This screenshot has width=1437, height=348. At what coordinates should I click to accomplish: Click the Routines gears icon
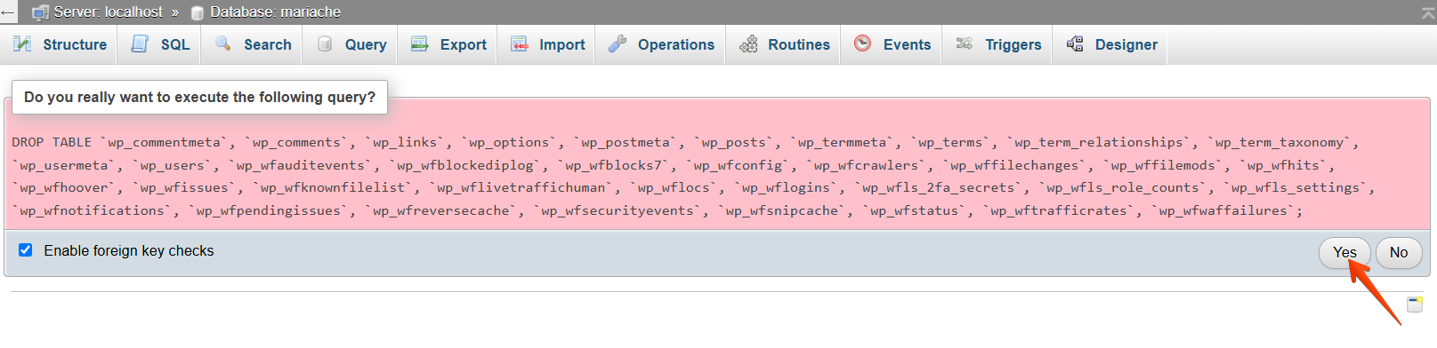[748, 43]
